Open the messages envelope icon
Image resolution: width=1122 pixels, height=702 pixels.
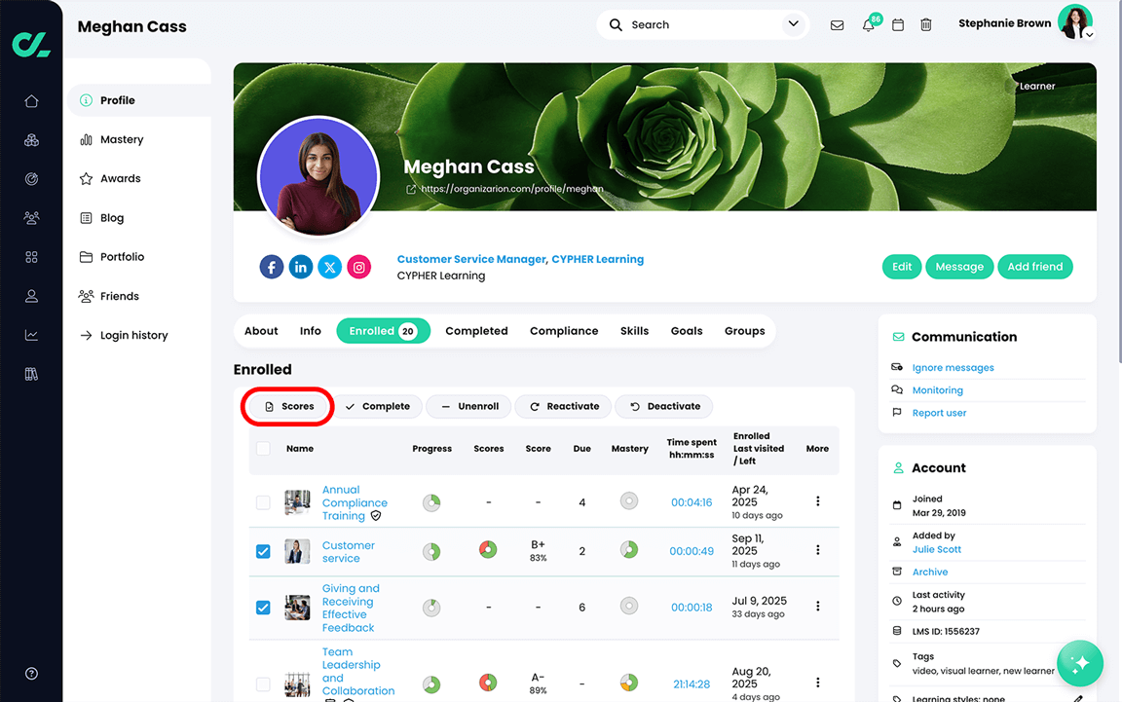837,24
